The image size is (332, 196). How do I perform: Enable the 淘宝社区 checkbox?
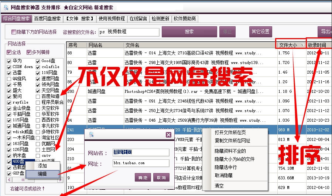38,138
